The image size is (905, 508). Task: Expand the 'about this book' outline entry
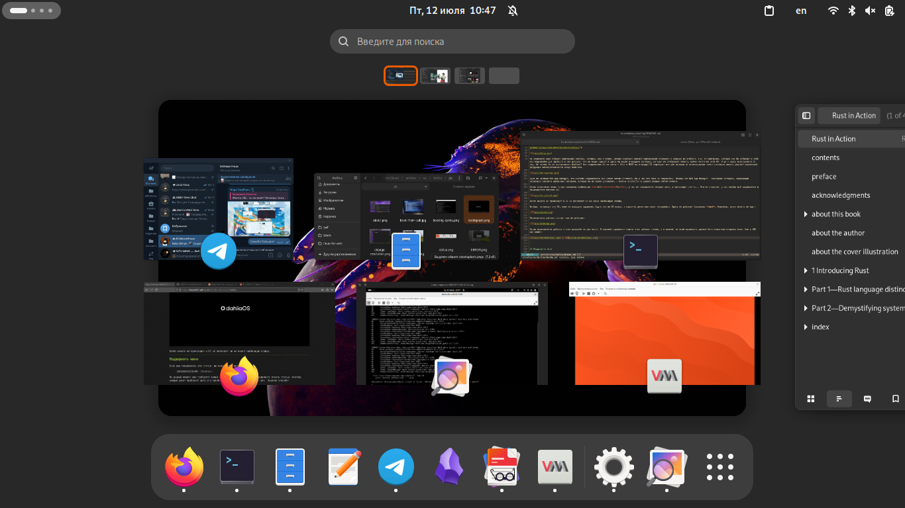coord(806,214)
